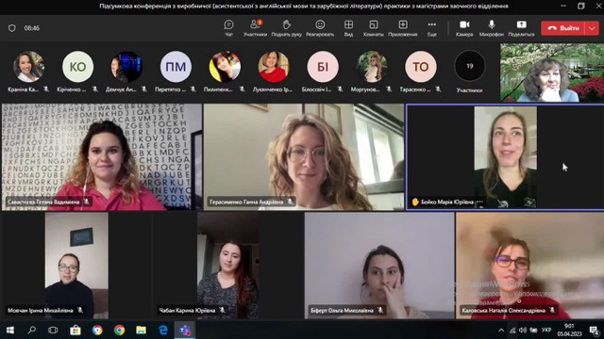Click muted mic icon next to Тарасенко
Viewport: 604px width, 339px height.
click(438, 89)
